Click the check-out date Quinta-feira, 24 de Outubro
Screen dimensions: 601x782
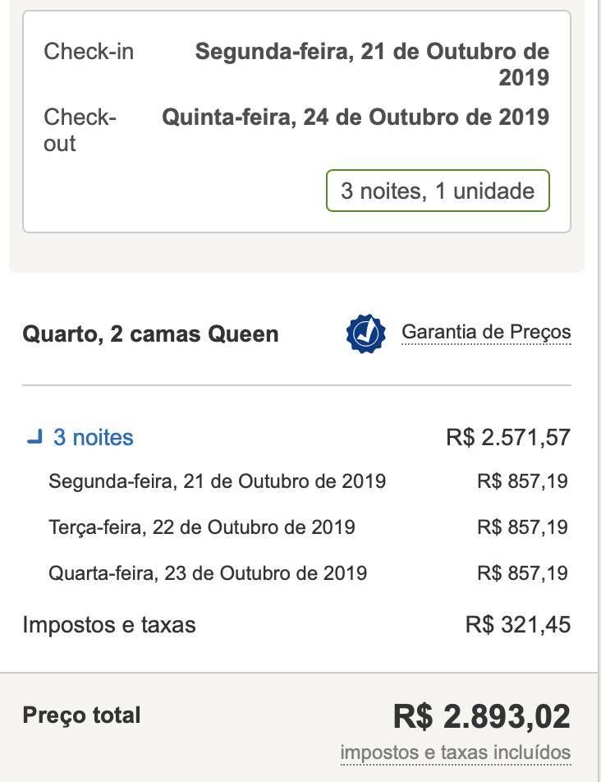(x=356, y=117)
